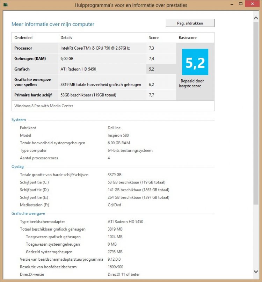Click the Details column header
Screen dimensions: 262x282
click(66, 38)
